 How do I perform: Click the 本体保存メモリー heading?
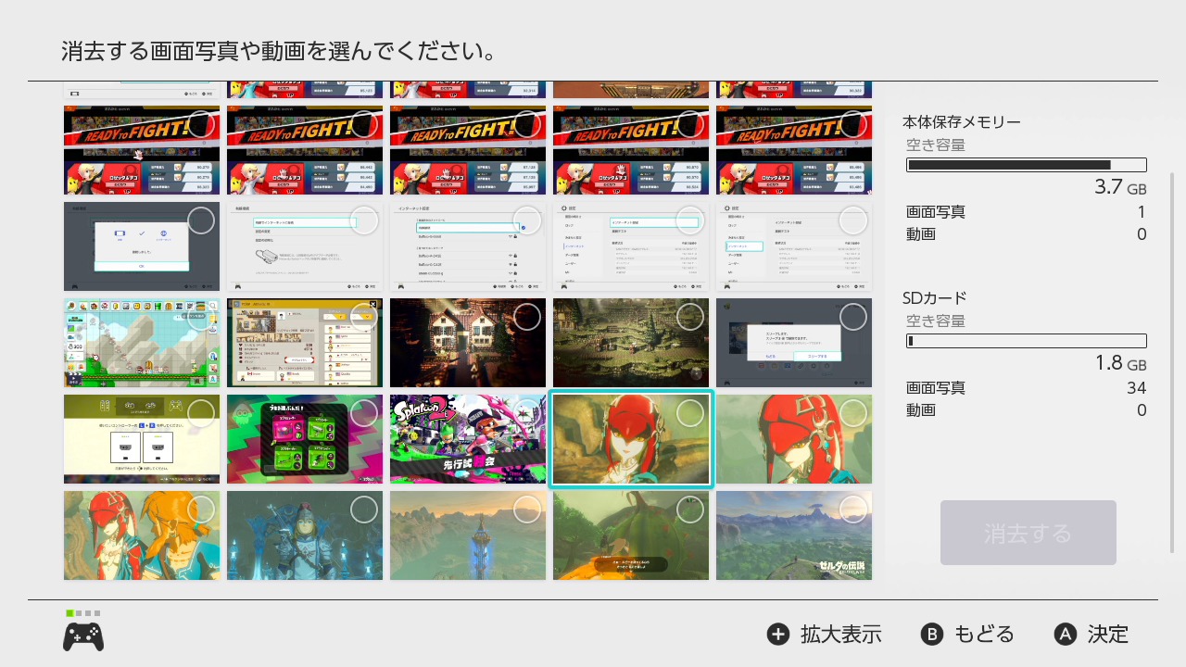[962, 122]
